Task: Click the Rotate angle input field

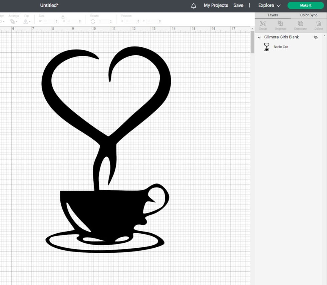Action: 103,21
